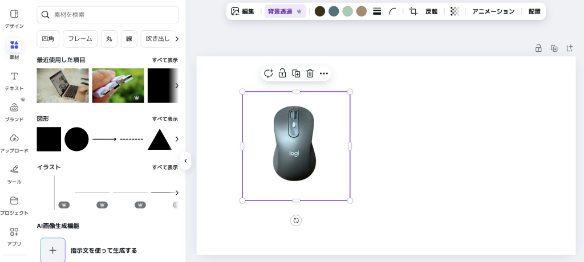Open the more options ellipsis menu
This screenshot has width=584, height=262.
(x=324, y=73)
